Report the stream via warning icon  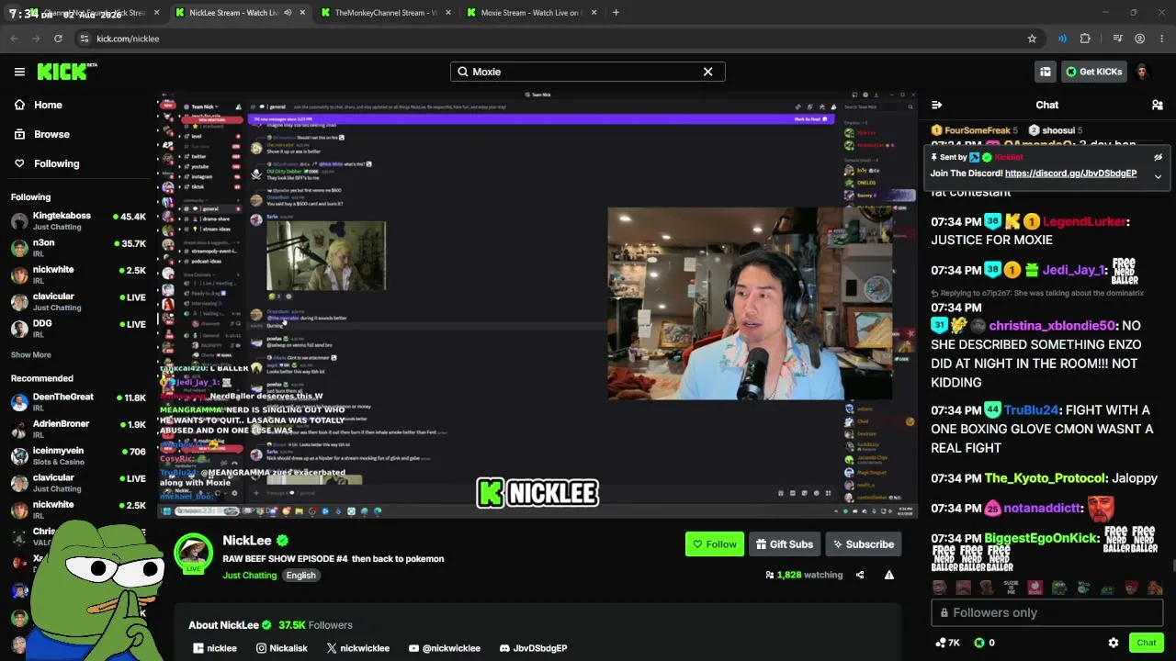coord(888,575)
